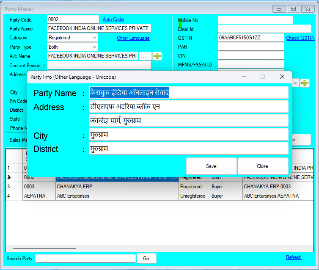The height and width of the screenshot is (270, 319).
Task: Focus the Mobile No. field
Action: click(255, 20)
